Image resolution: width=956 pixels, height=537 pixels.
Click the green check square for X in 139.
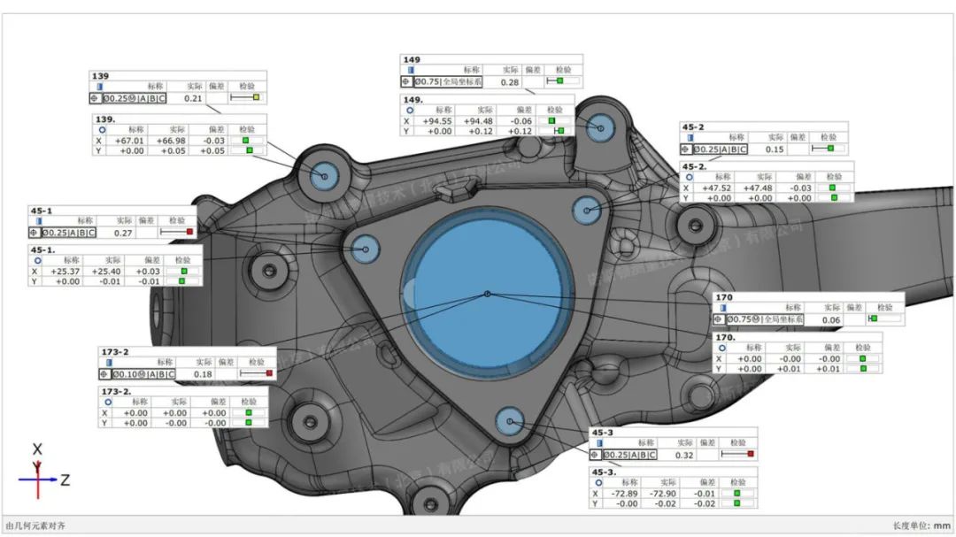[x=246, y=140]
